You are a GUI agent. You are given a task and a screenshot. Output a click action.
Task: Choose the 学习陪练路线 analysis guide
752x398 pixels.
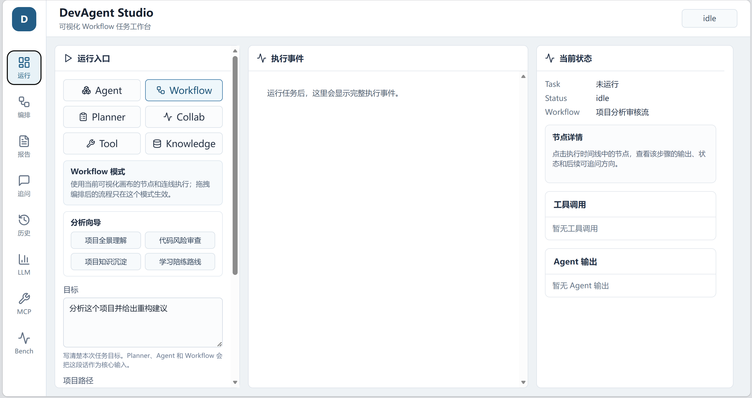coord(180,262)
